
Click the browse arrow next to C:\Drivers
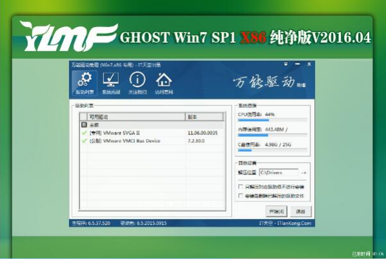point(304,173)
